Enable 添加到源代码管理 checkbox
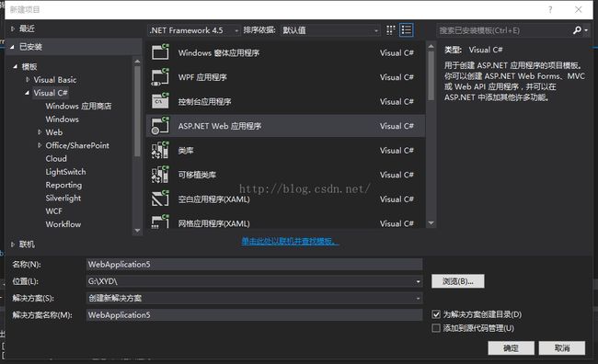This screenshot has height=364, width=598. pyautogui.click(x=436, y=328)
